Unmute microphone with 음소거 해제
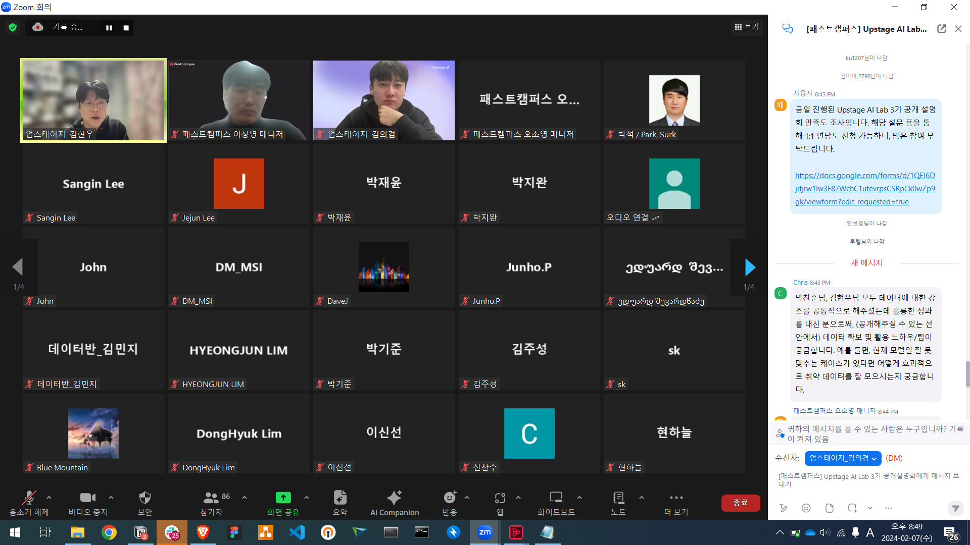The image size is (970, 545). click(x=29, y=498)
